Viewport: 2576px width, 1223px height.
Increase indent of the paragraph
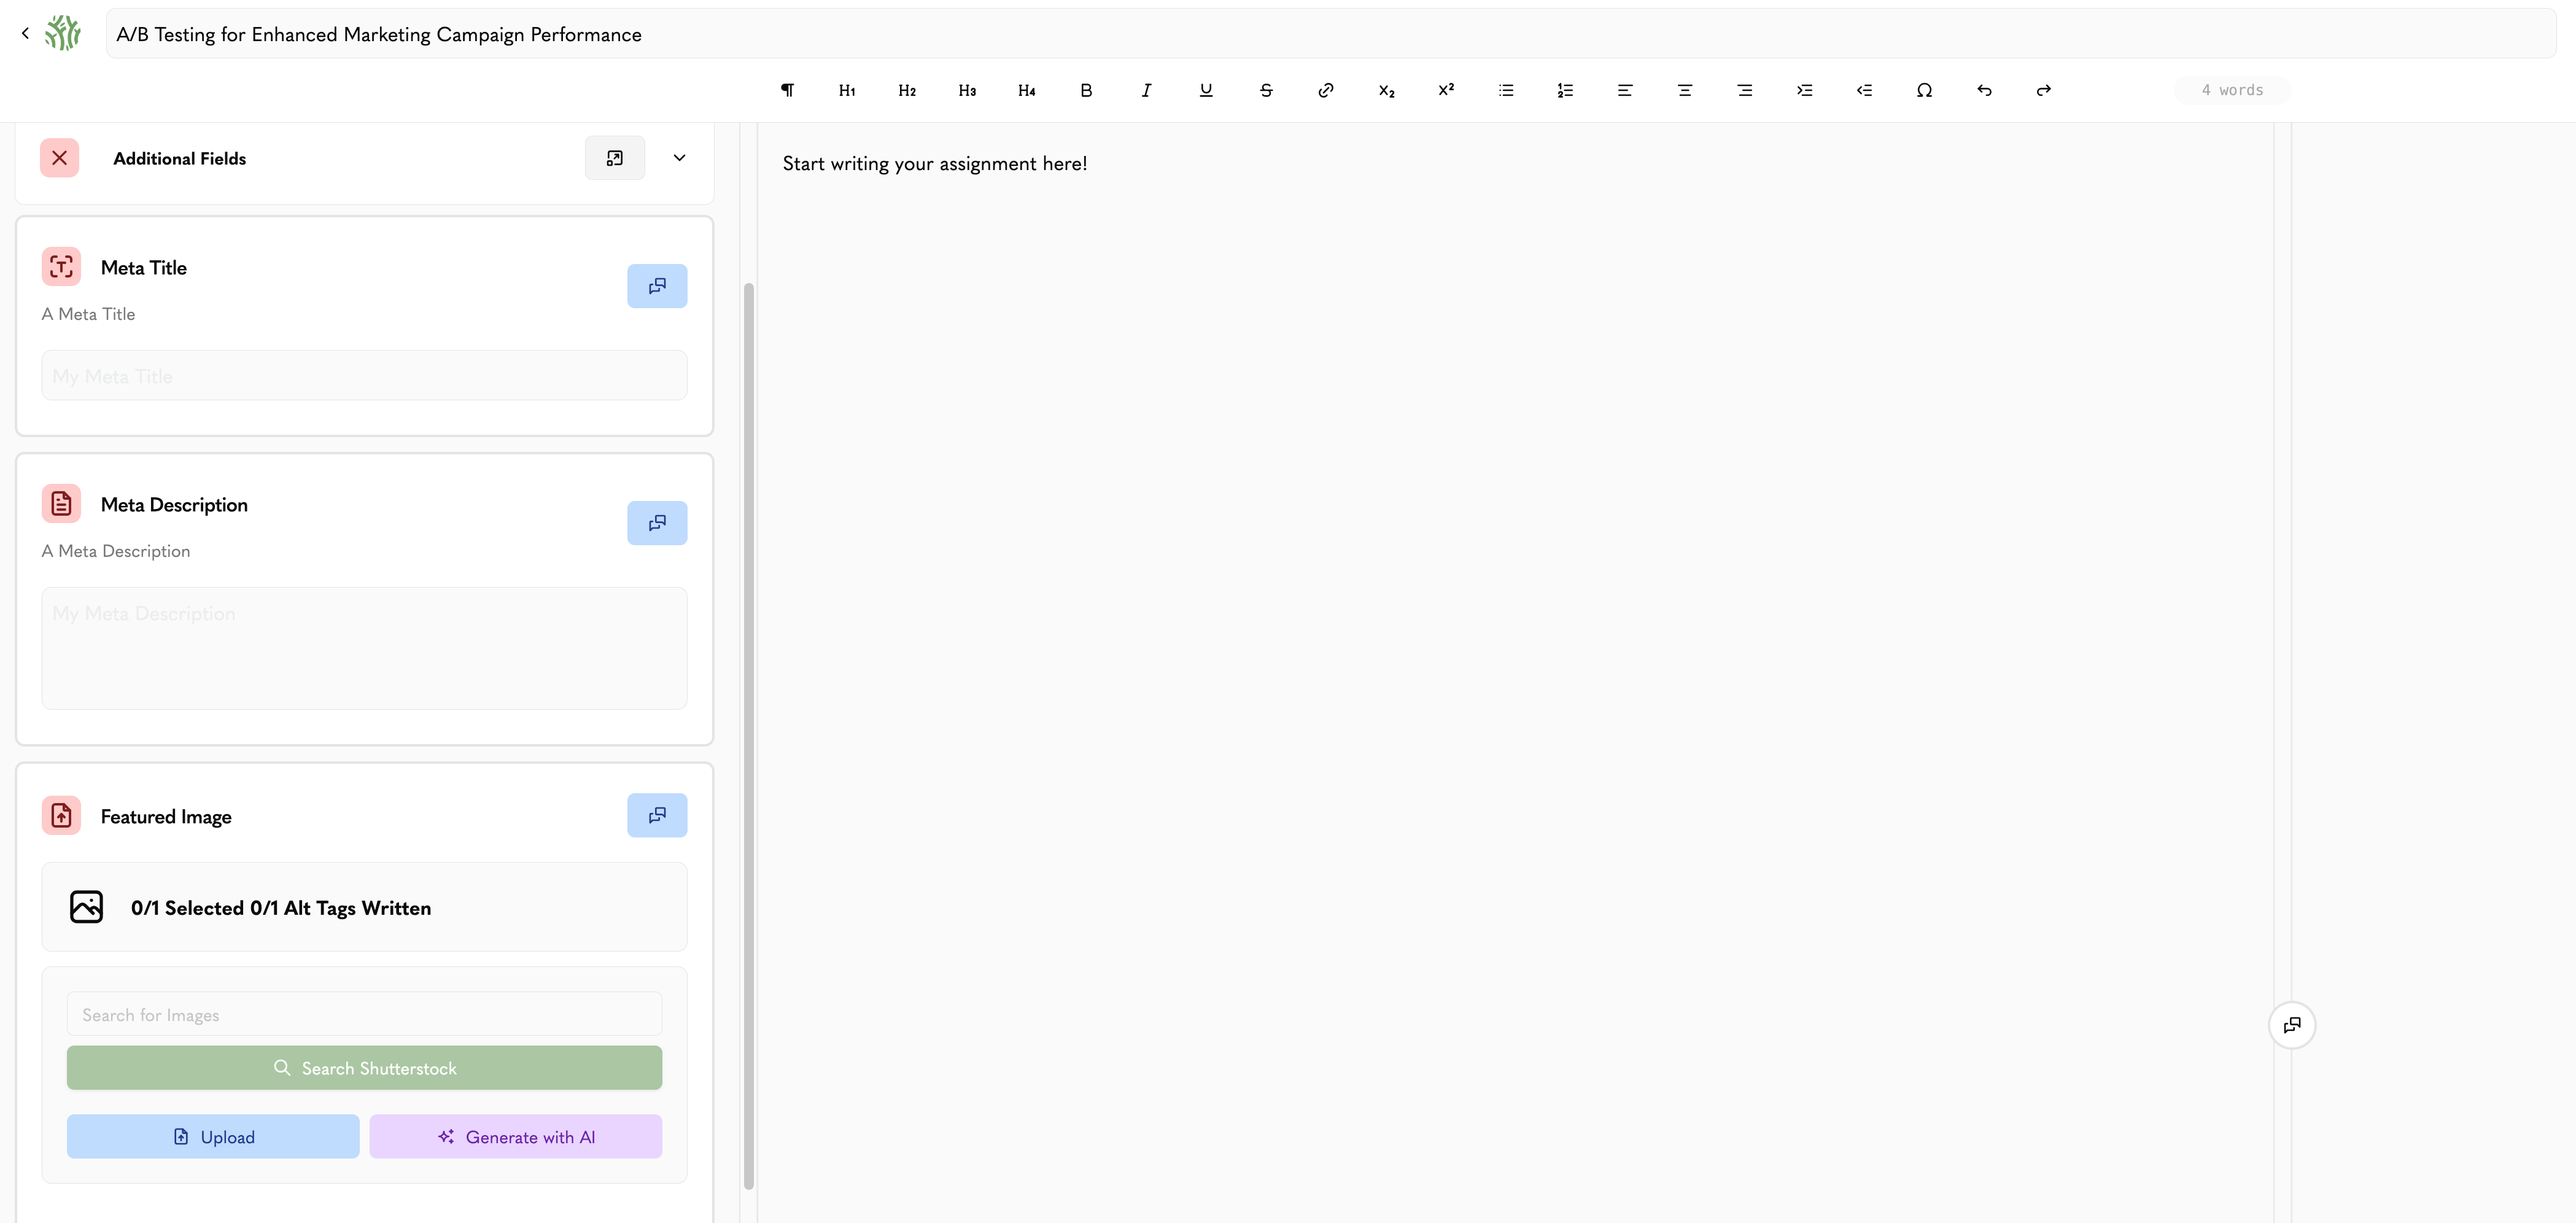point(1805,90)
